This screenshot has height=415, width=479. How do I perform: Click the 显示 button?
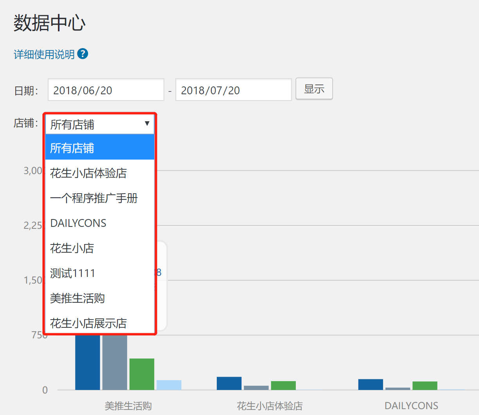point(314,89)
